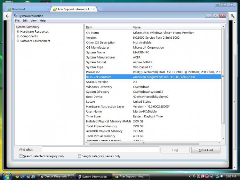240x180 pixels.
Task: Click the Item column header
Action: pos(108,27)
